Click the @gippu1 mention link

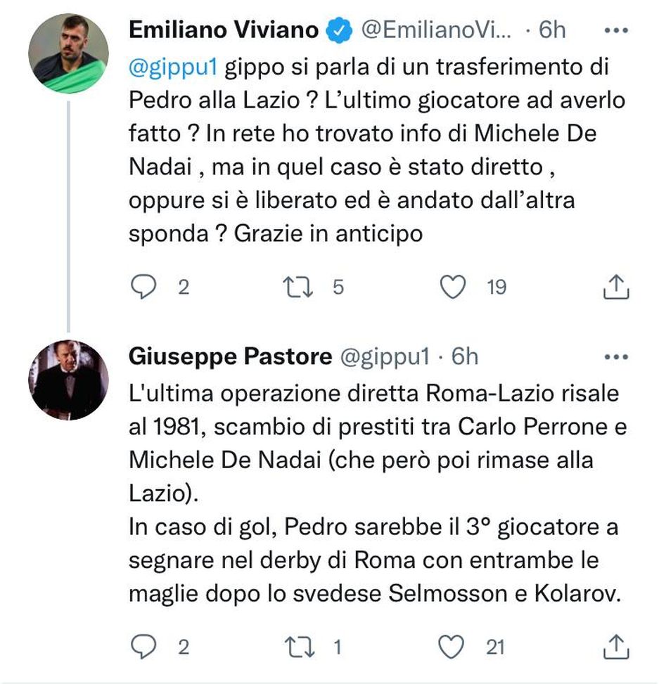174,67
